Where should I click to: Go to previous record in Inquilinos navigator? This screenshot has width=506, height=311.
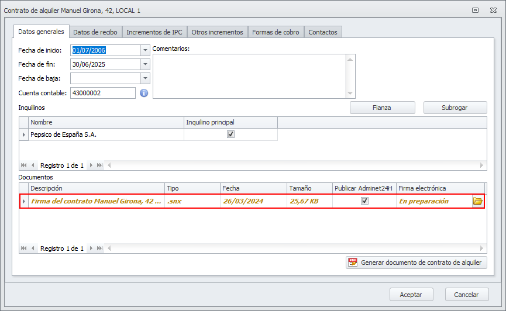coord(33,165)
